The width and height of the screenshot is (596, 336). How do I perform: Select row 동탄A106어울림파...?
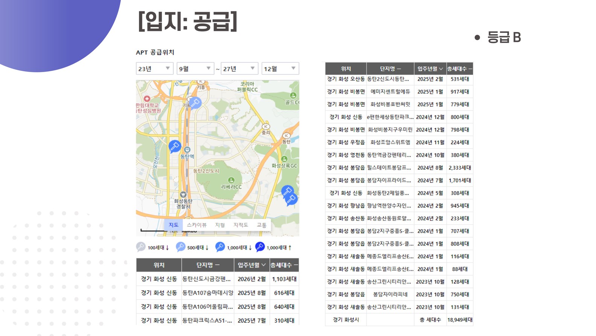218,307
